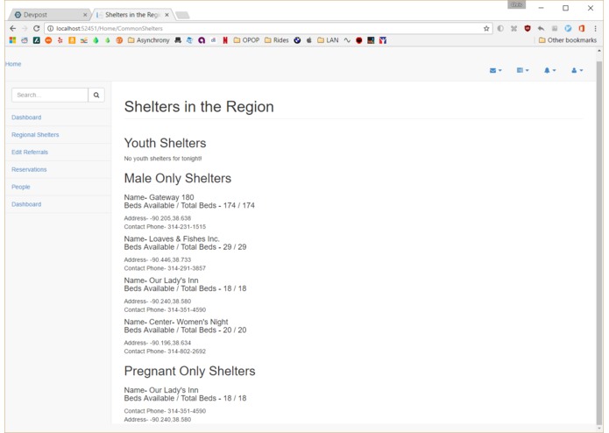
Task: Close the Devpost tab
Action: 85,15
